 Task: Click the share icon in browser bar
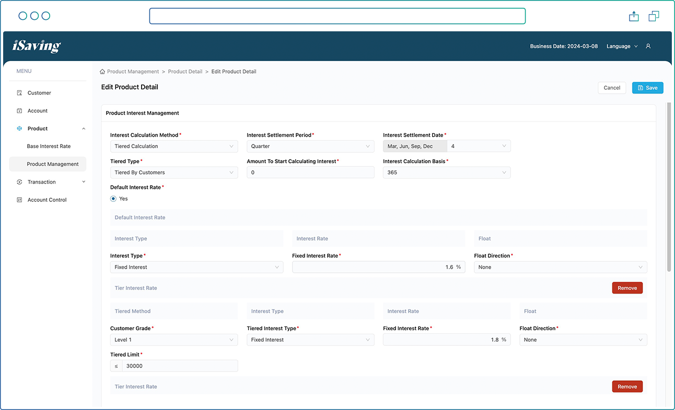[634, 16]
